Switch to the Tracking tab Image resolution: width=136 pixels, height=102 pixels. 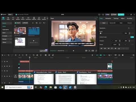[x=116, y=18]
